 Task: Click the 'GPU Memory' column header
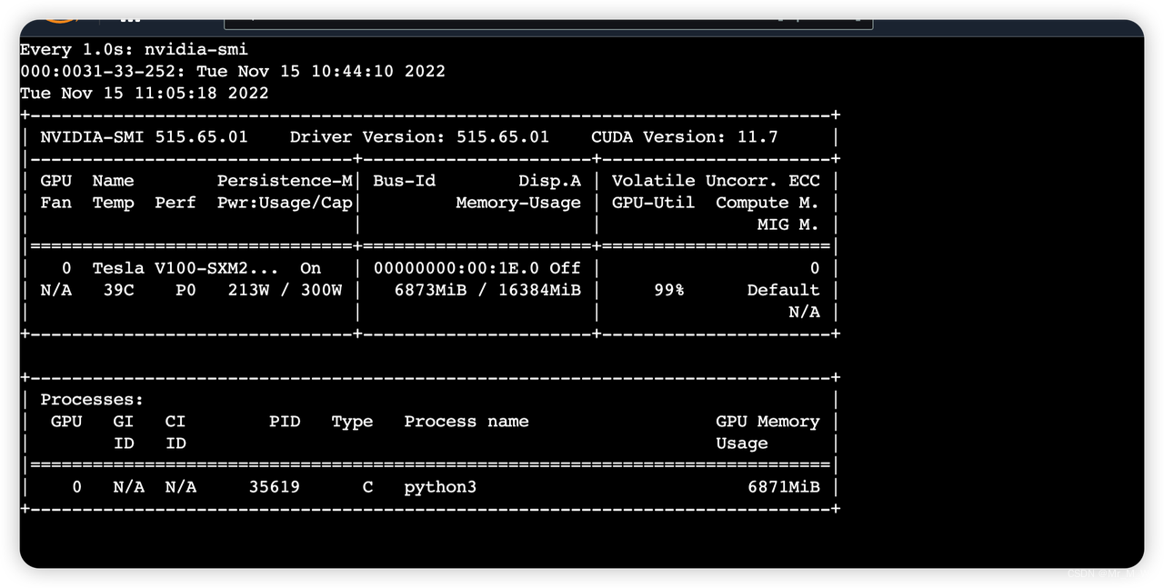[x=768, y=422]
